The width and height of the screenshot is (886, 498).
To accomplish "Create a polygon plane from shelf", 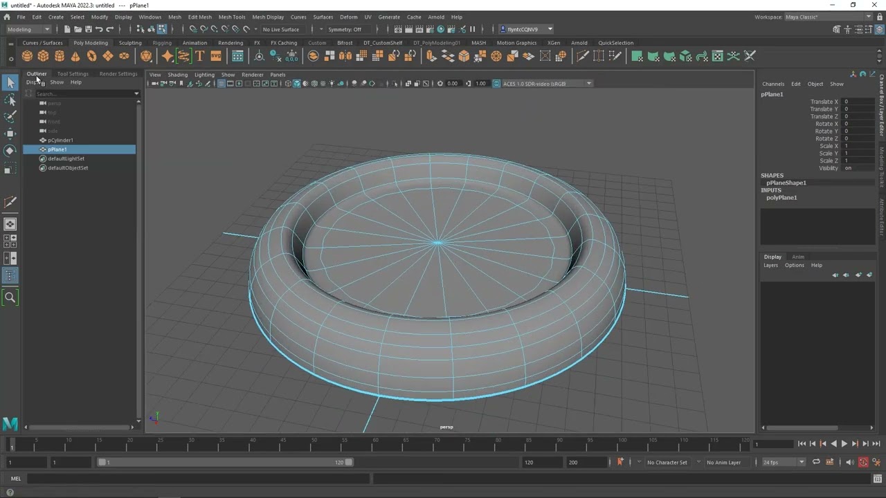I will point(107,56).
